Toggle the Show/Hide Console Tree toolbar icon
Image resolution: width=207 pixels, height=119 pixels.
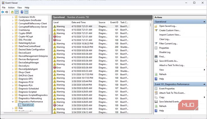click(x=17, y=12)
